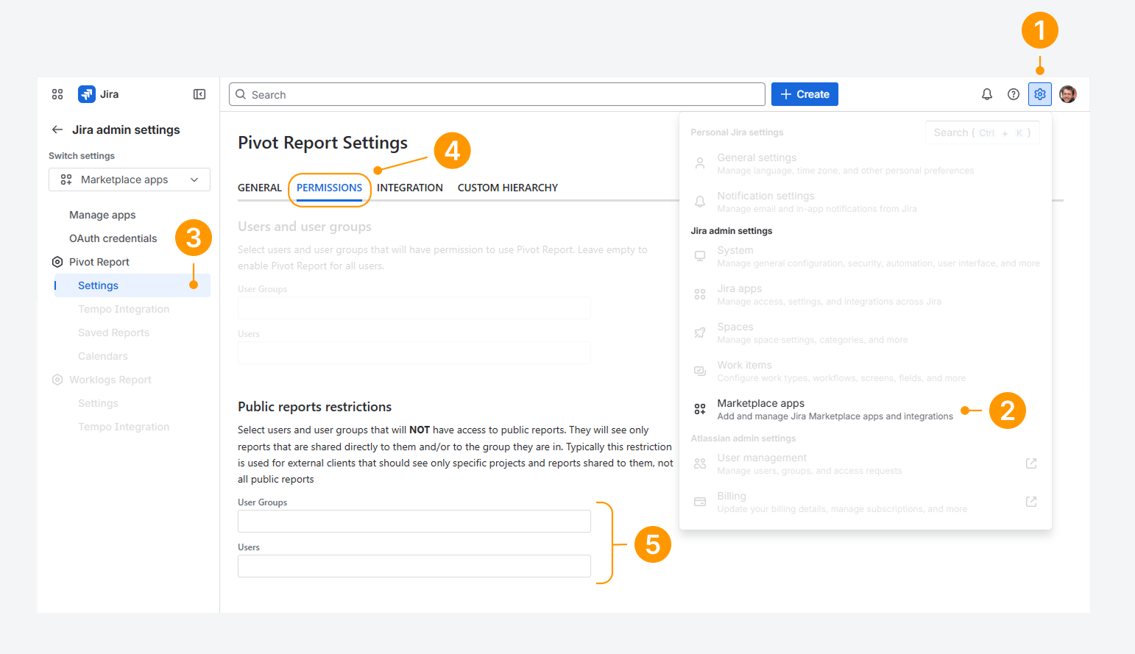The height and width of the screenshot is (654, 1135).
Task: Click Users field under Public reports restrictions
Action: (414, 566)
